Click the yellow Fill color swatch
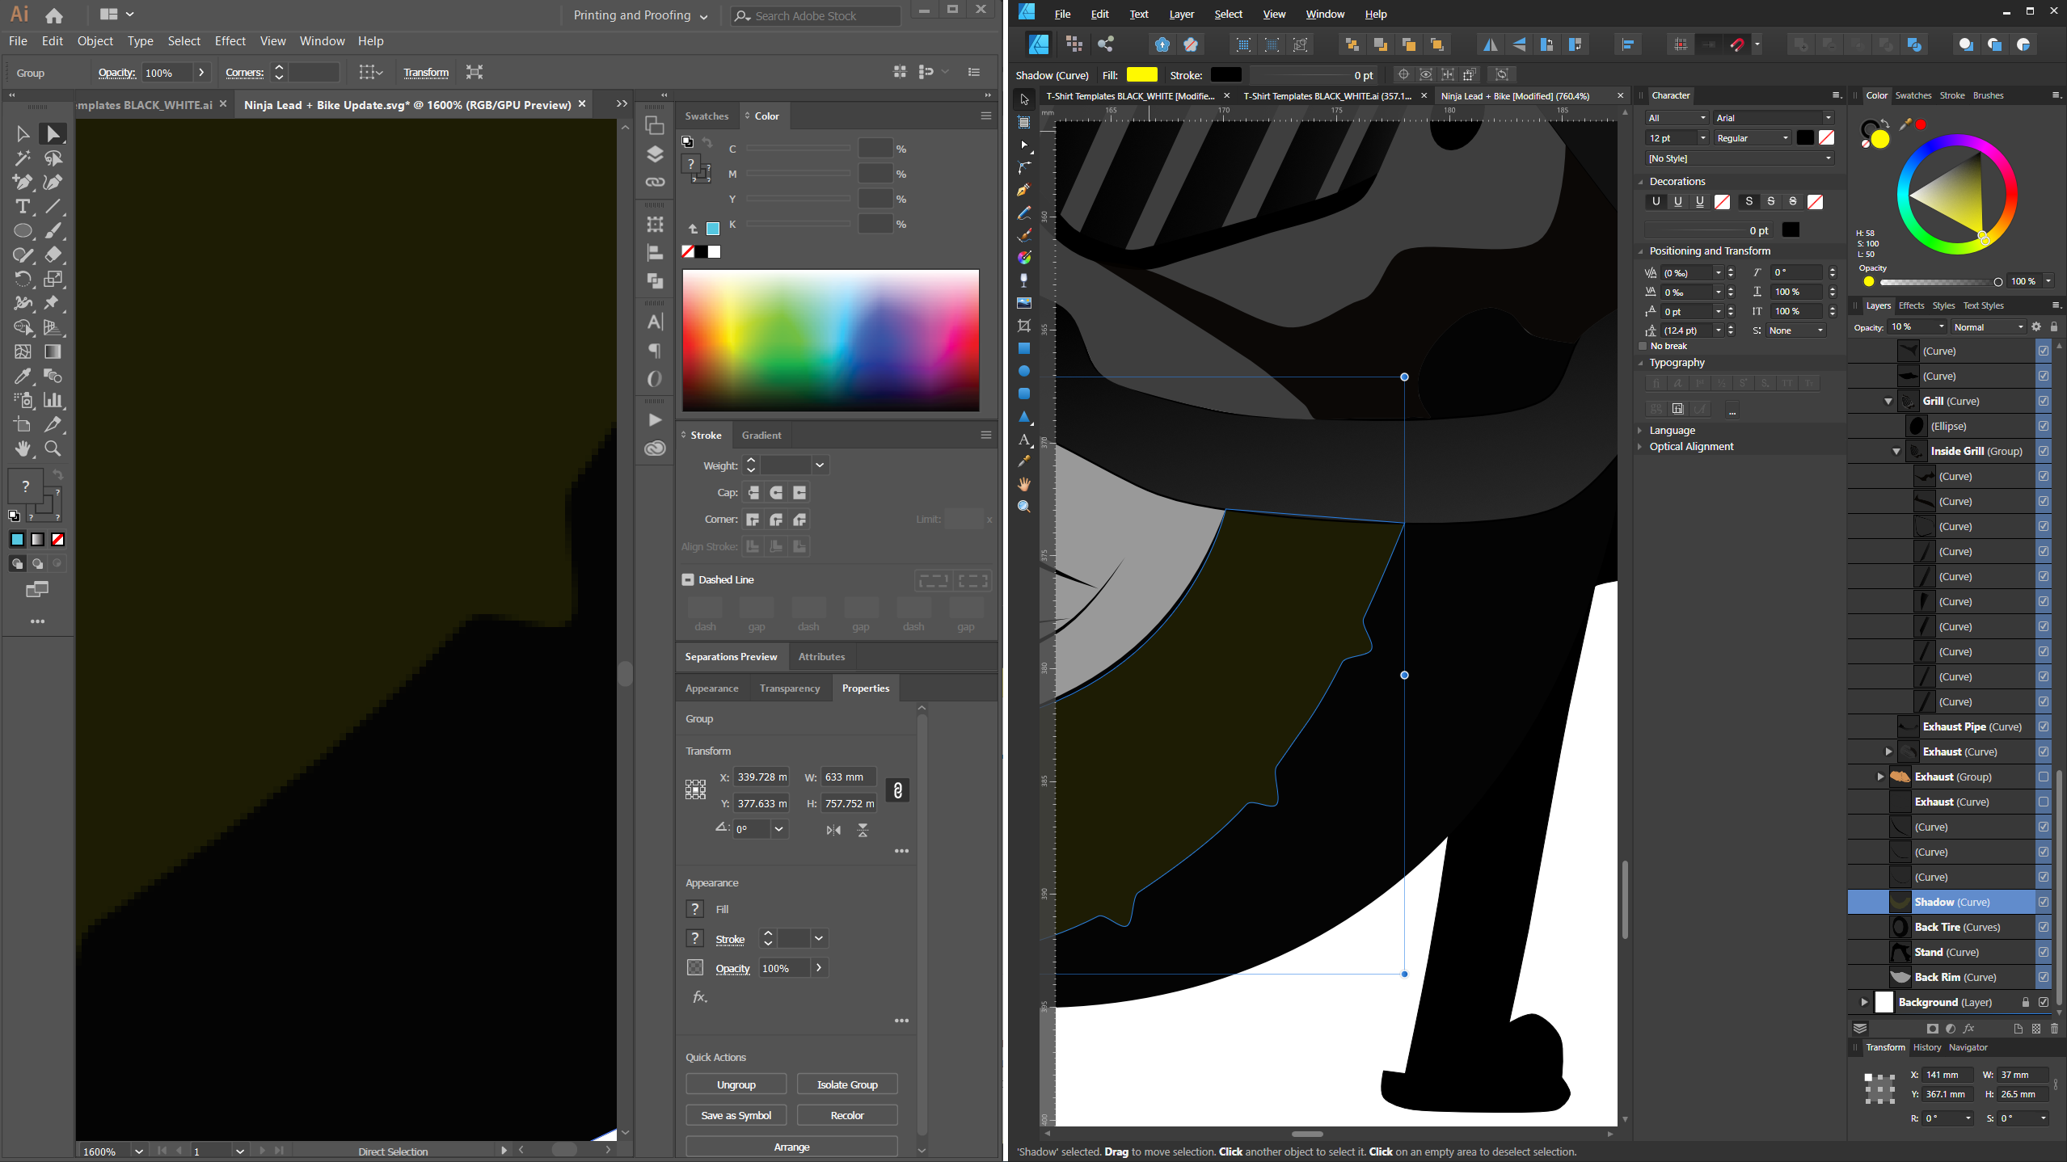2067x1162 pixels. pyautogui.click(x=1141, y=75)
